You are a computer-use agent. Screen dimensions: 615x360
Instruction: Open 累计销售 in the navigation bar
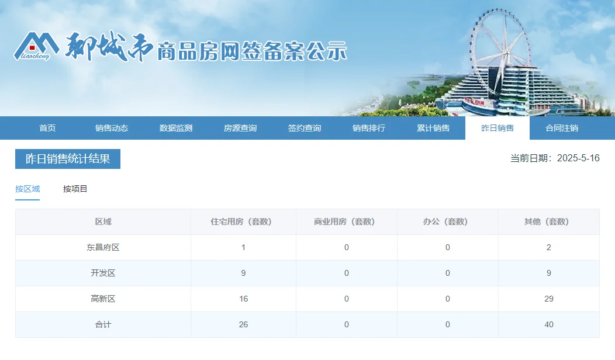(x=433, y=128)
